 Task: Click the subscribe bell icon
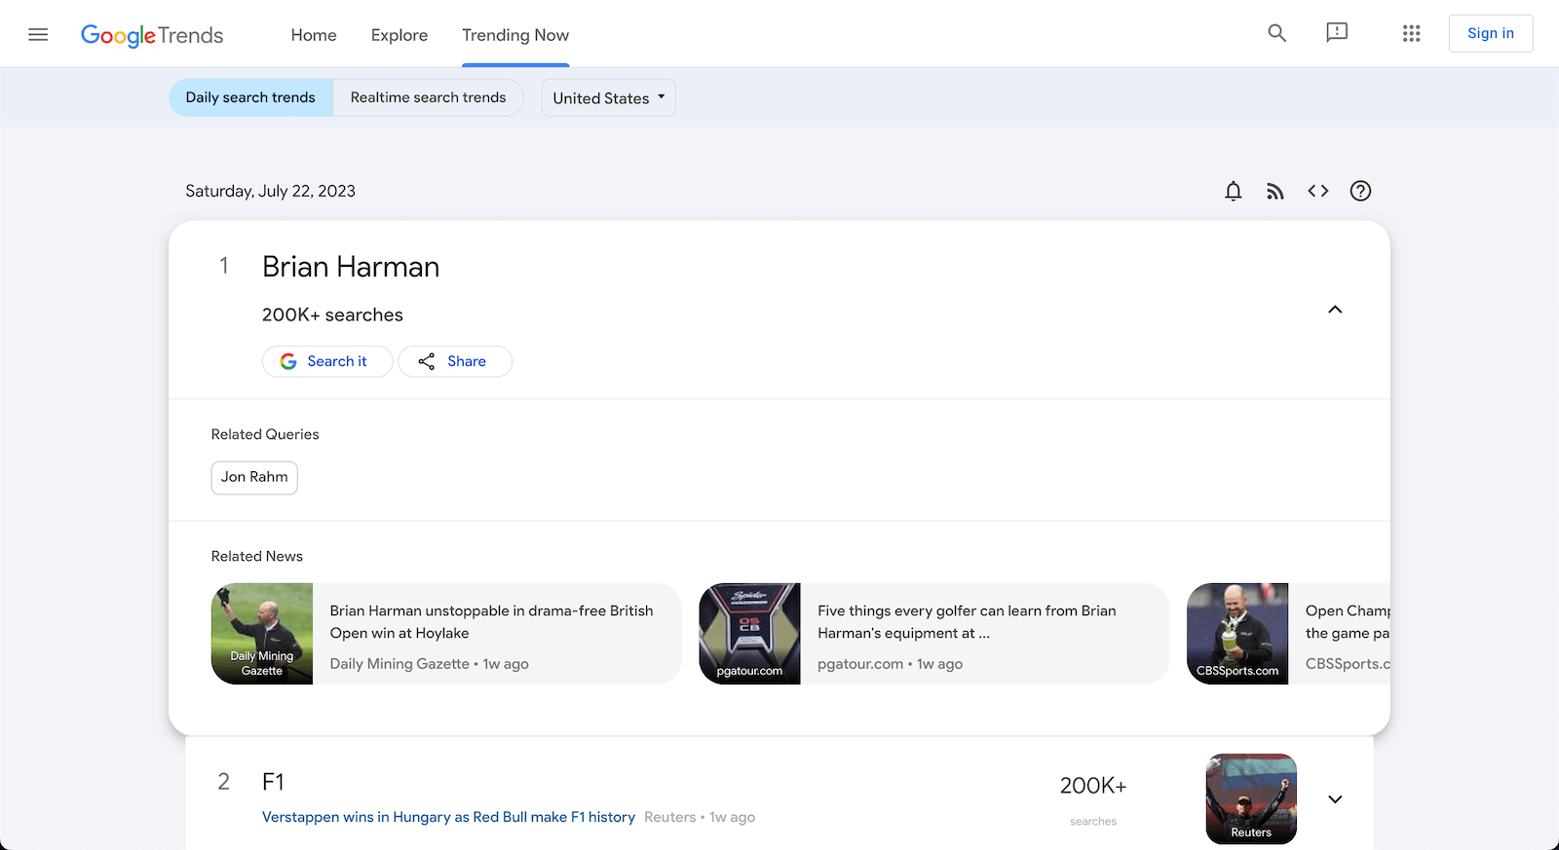click(1233, 191)
